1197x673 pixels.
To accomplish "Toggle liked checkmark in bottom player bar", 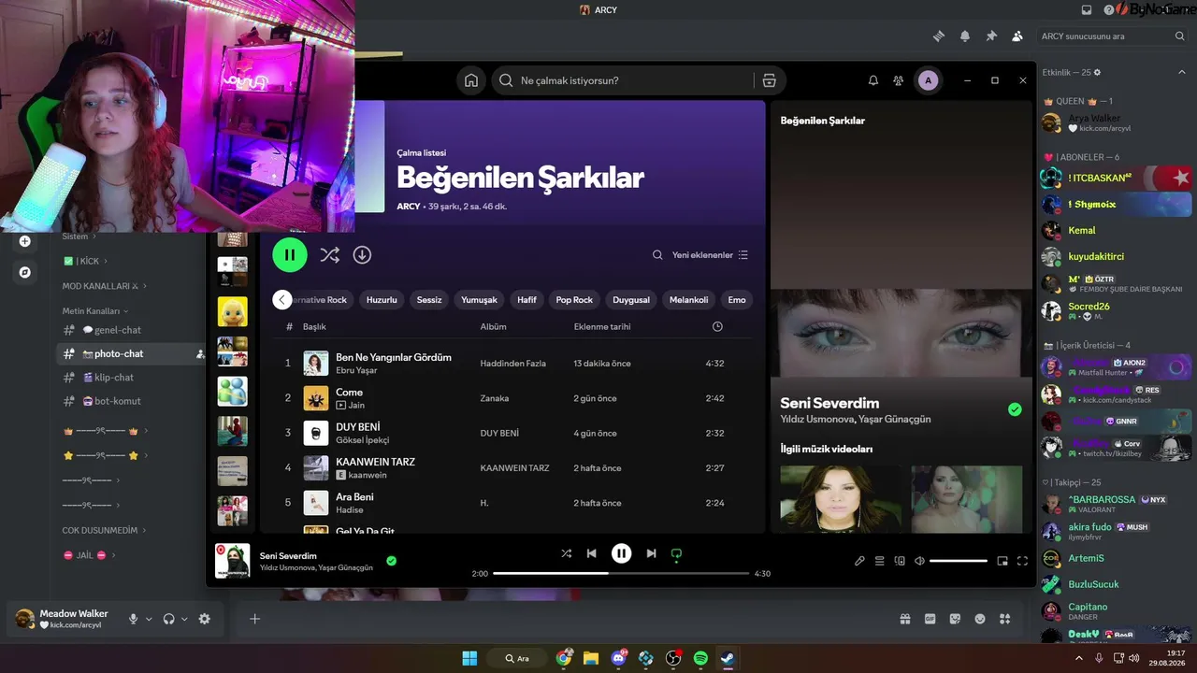I will pos(391,561).
